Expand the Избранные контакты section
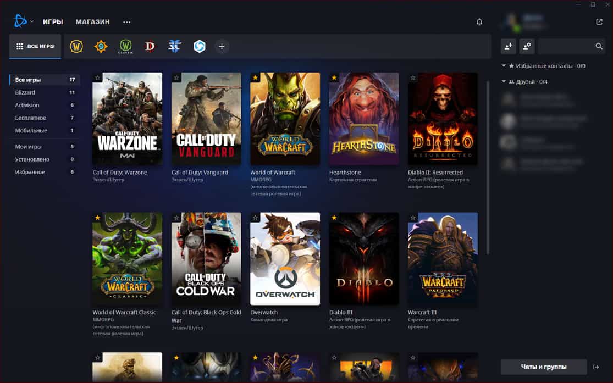This screenshot has width=613, height=383. (504, 66)
